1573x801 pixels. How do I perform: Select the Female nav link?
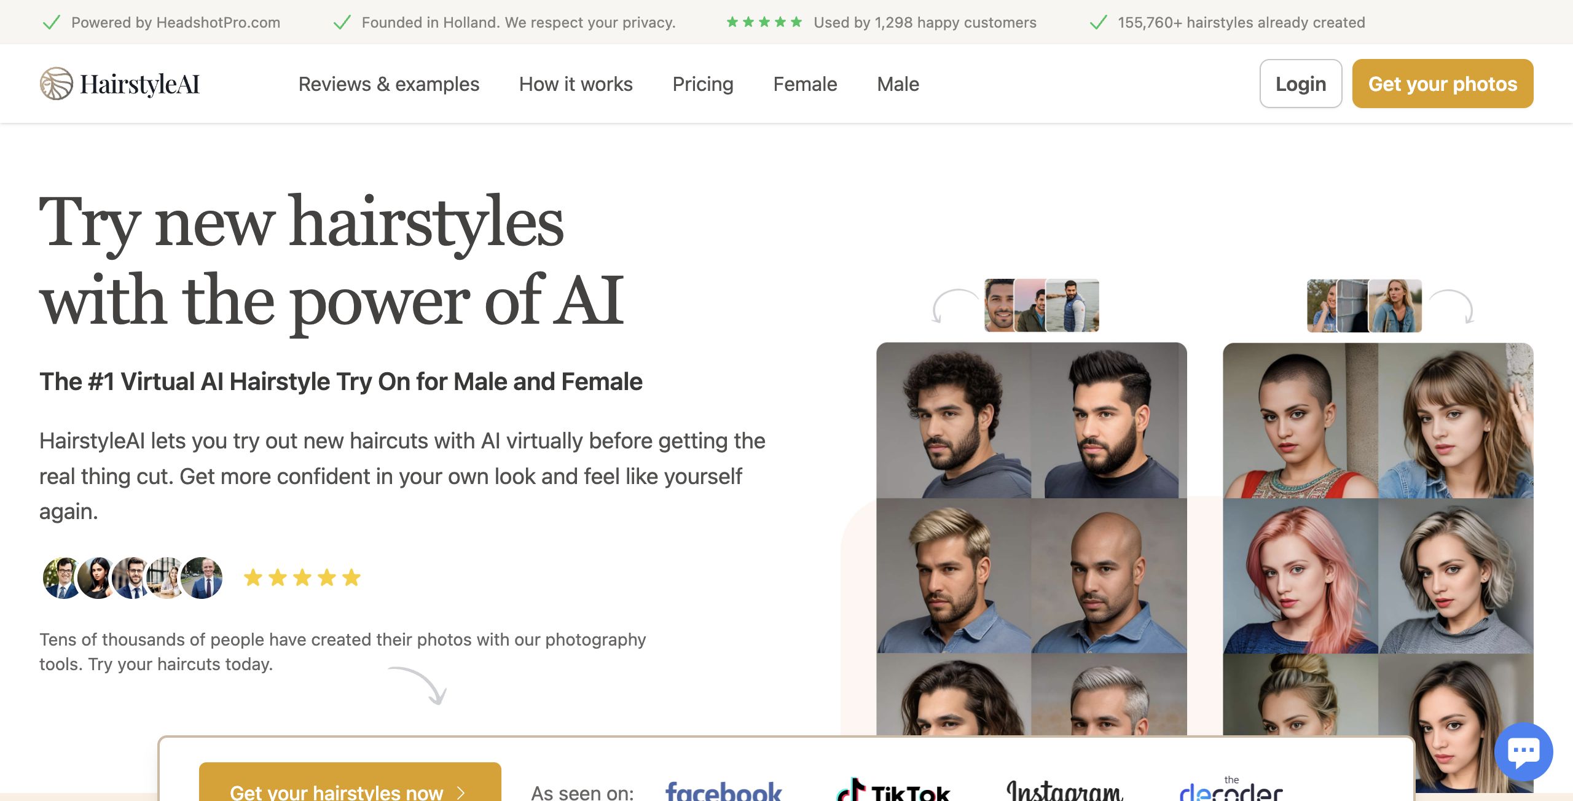pyautogui.click(x=805, y=84)
